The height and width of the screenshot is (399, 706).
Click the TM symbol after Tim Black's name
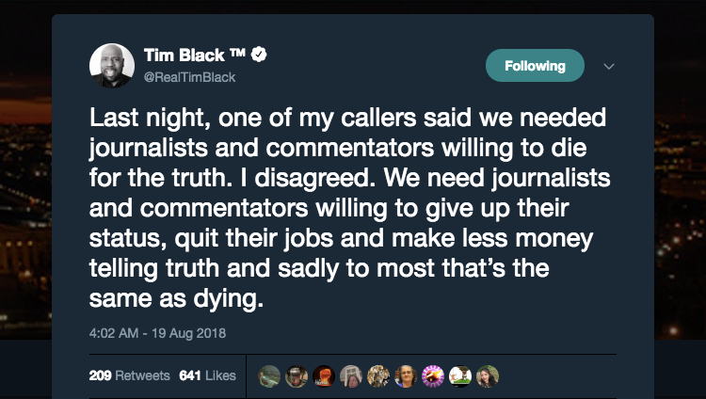pyautogui.click(x=237, y=56)
